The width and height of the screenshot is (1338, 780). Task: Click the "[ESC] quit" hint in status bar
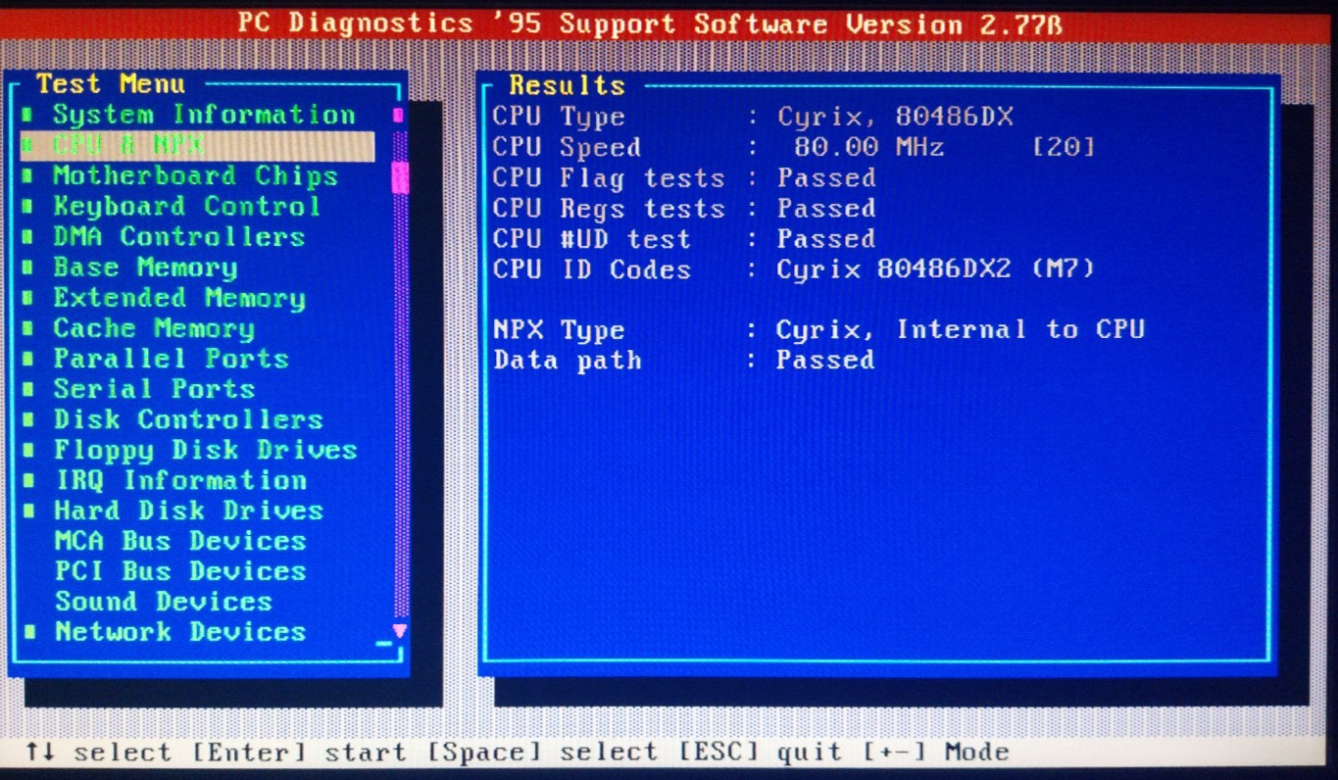coord(761,753)
